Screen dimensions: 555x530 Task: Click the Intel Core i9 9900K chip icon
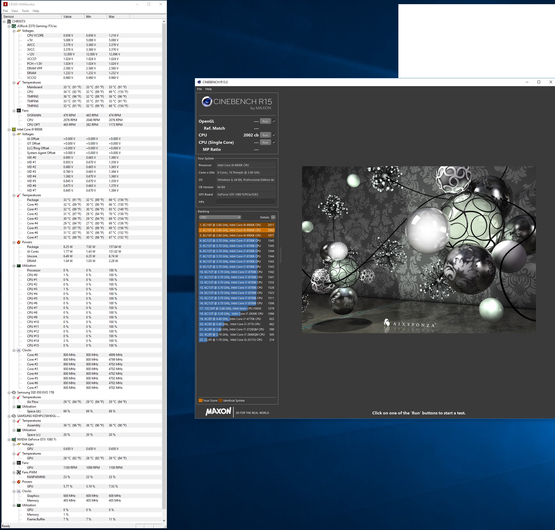[14, 129]
